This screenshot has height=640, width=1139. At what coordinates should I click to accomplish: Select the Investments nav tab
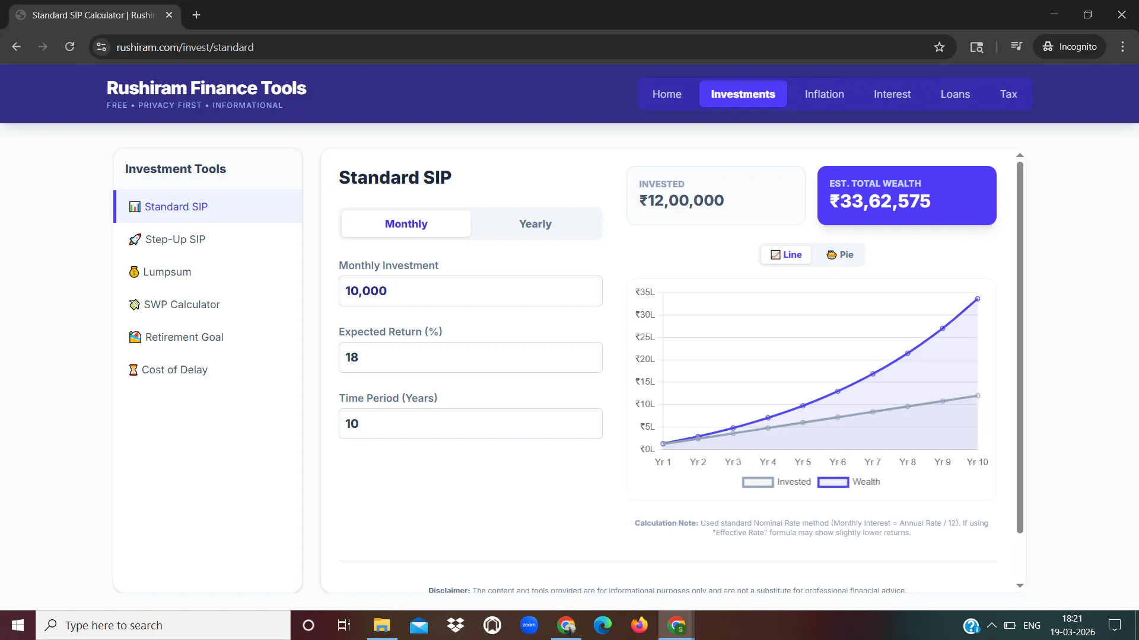point(743,94)
